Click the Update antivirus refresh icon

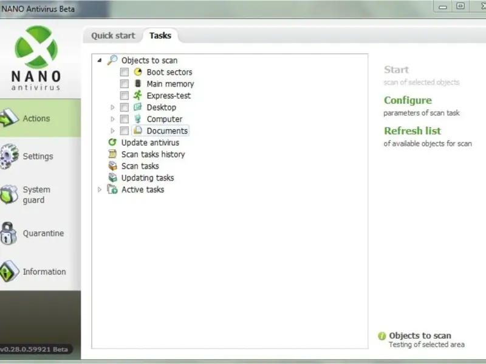[112, 143]
